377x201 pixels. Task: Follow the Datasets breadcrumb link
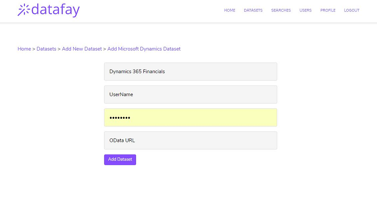46,49
